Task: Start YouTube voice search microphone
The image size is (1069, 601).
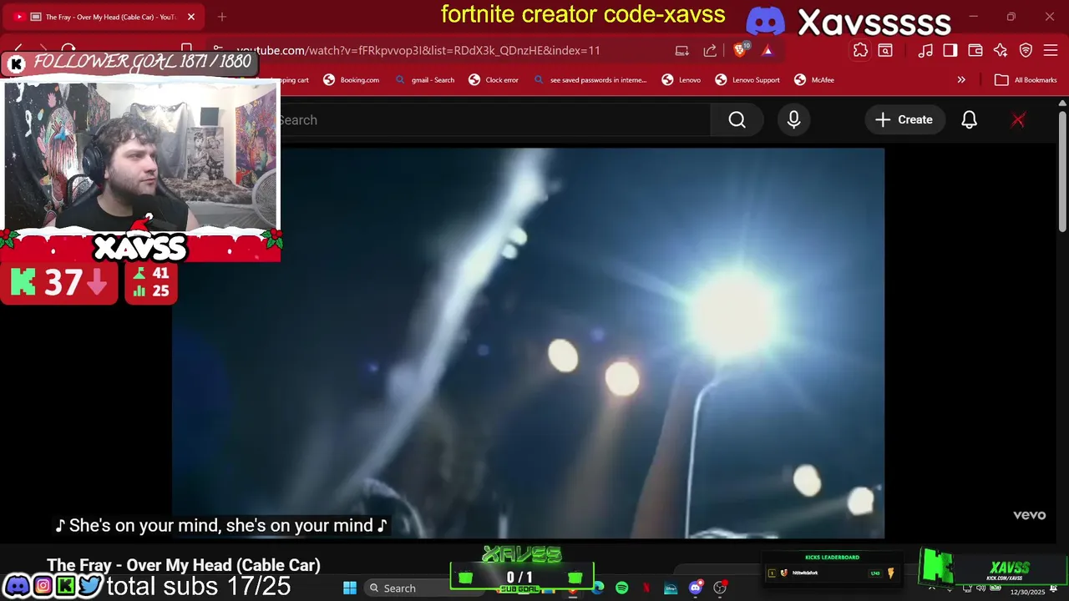Action: [x=793, y=120]
